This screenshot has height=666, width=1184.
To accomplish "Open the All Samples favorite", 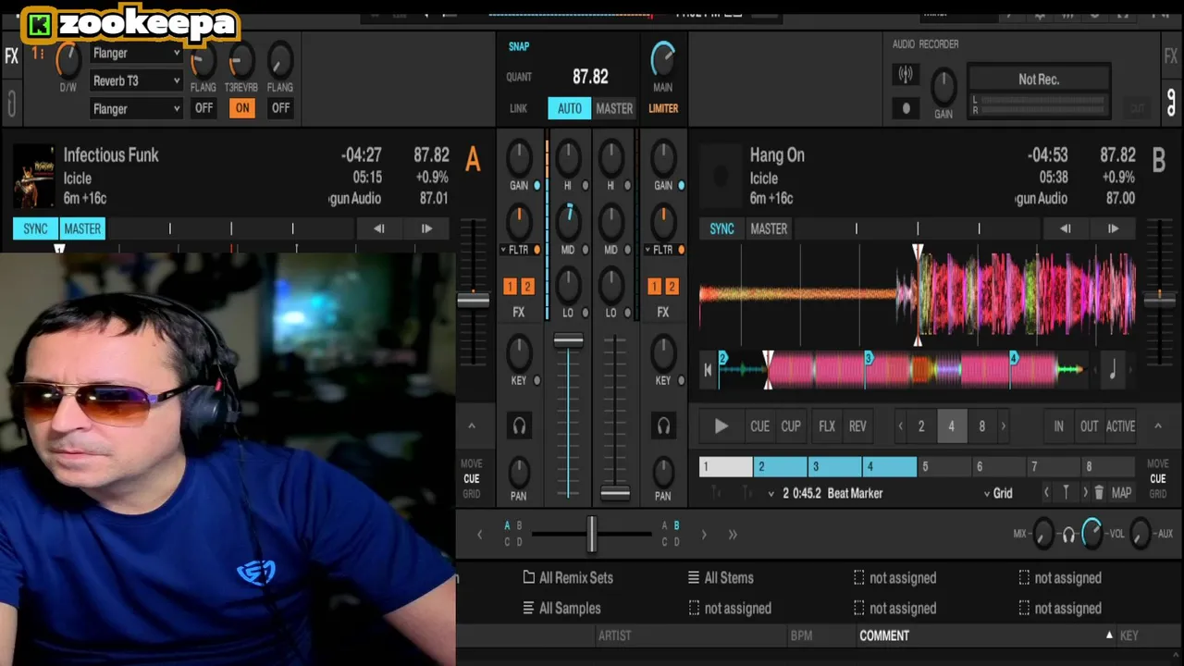I will 561,609.
